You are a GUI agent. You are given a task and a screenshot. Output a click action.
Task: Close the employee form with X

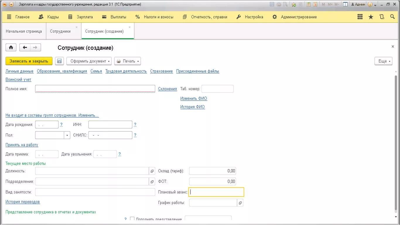(x=393, y=47)
